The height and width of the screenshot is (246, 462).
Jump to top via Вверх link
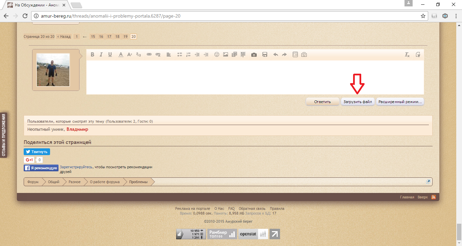click(x=423, y=197)
